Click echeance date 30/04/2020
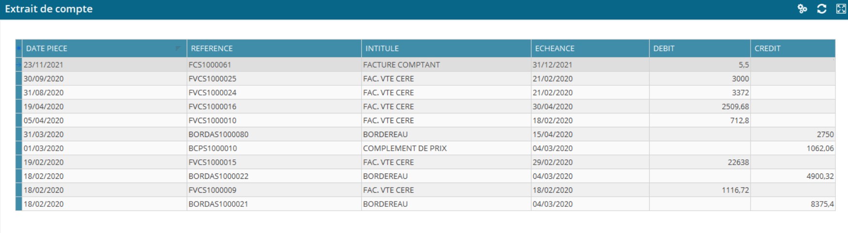This screenshot has height=233, width=848. (553, 107)
